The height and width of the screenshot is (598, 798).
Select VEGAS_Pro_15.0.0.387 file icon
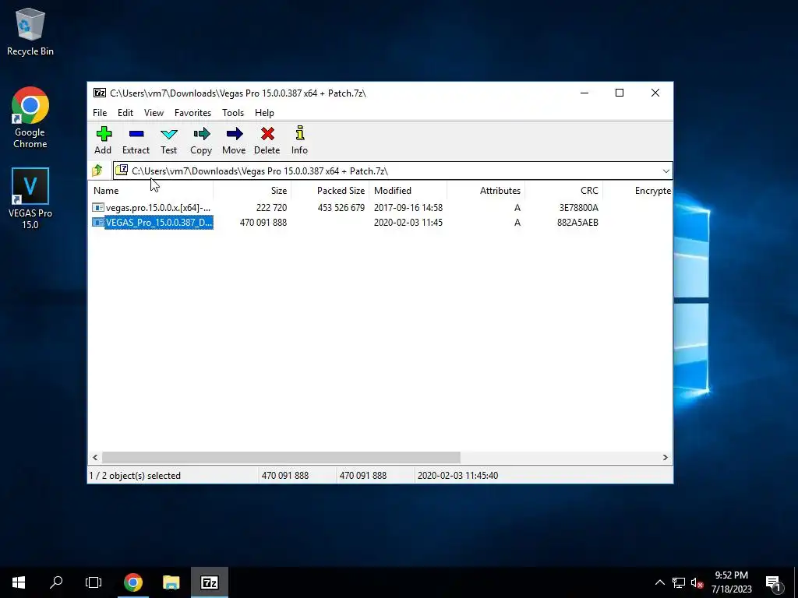[x=97, y=222]
